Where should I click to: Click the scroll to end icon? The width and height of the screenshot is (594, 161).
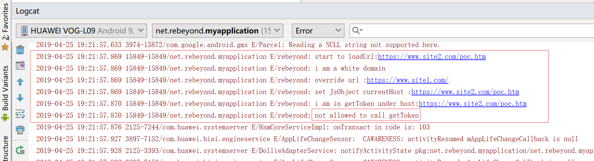click(x=20, y=65)
